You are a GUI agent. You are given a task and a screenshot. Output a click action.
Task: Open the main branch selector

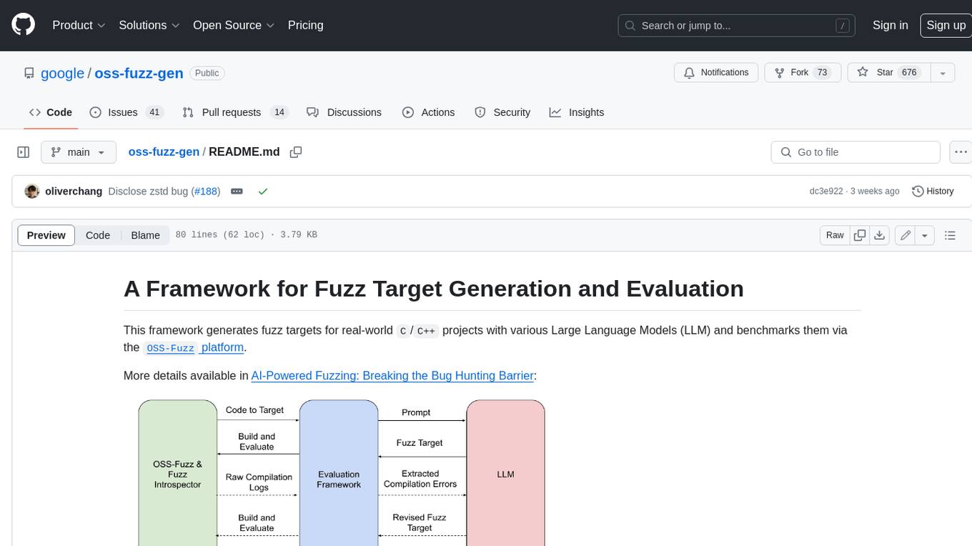[78, 152]
